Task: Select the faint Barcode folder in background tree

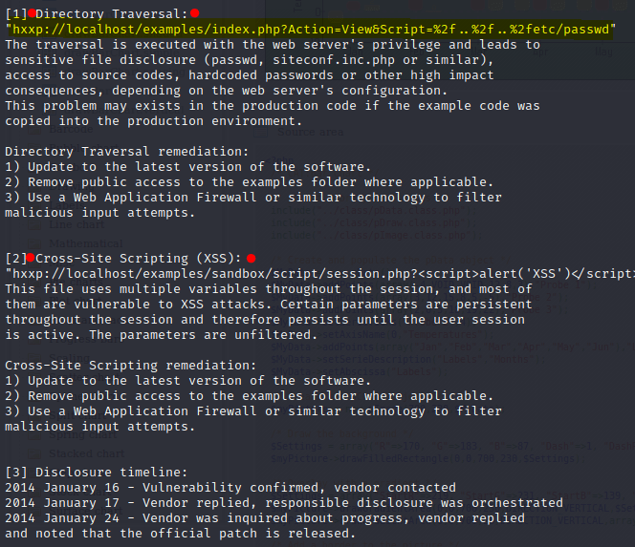Action: [x=71, y=130]
